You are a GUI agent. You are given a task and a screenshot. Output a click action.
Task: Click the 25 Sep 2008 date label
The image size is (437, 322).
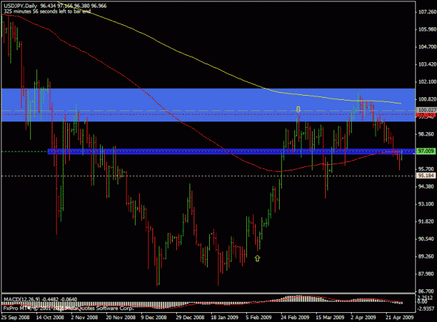coord(15,317)
